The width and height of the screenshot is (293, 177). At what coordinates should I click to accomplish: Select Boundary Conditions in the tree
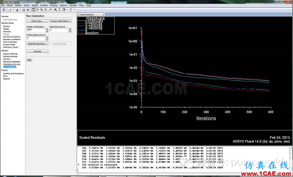[x=12, y=40]
